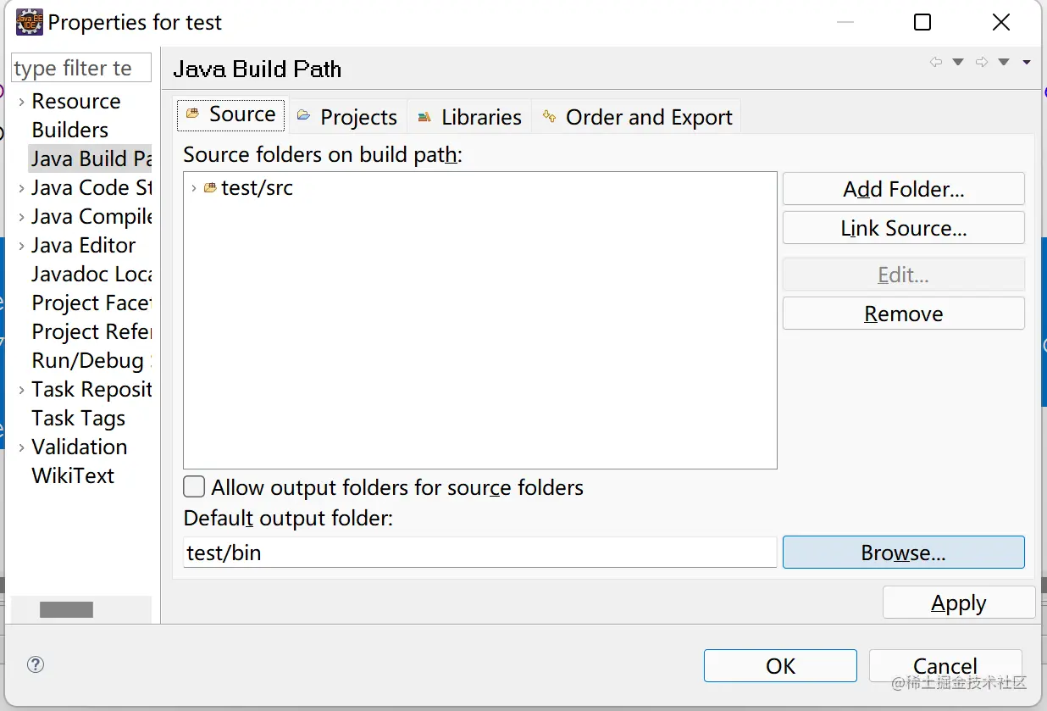Screen dimensions: 1047x711
Task: Click the forward navigation arrow icon
Action: pos(982,62)
